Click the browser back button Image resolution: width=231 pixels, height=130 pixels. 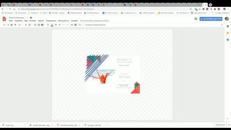(x=3, y=9)
